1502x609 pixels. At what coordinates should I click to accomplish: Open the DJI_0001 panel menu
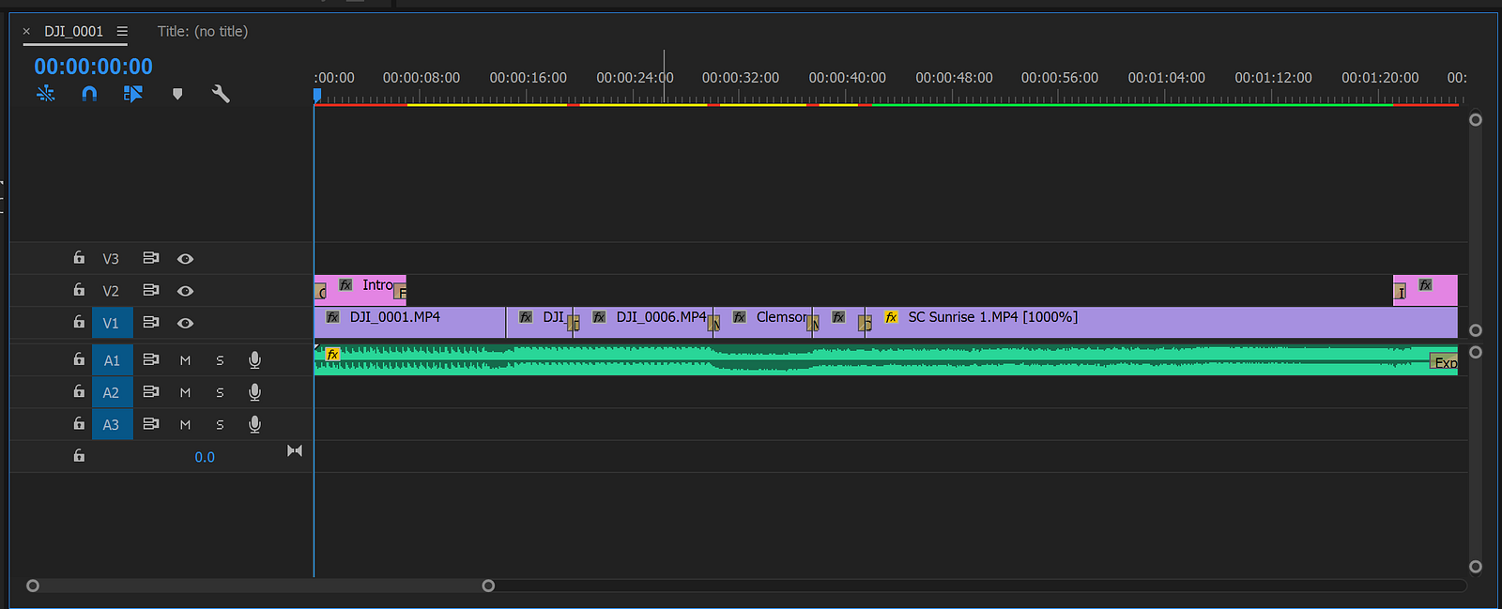coord(122,31)
